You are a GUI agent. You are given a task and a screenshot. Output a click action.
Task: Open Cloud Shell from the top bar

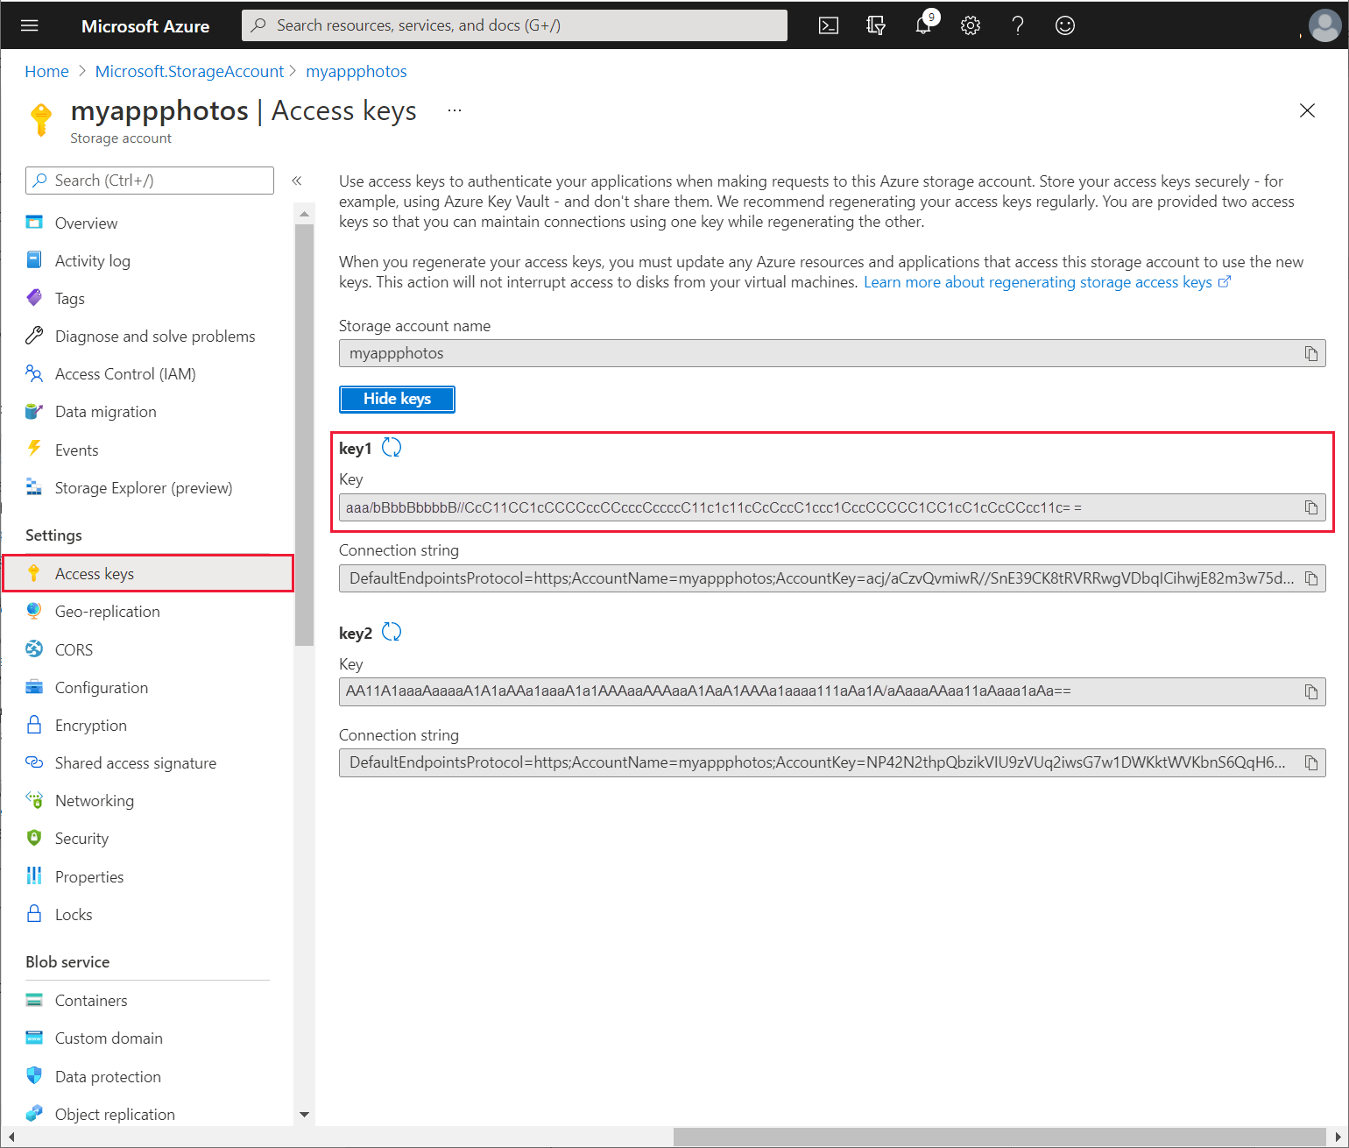pos(829,25)
